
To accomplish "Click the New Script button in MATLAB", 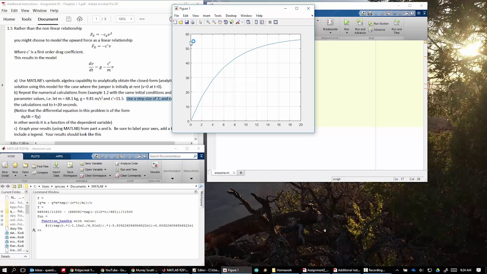I will click(5, 169).
